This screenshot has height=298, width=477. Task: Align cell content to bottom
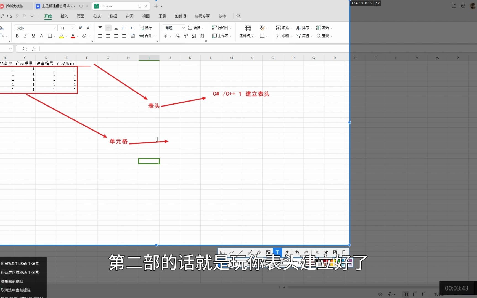tap(116, 28)
